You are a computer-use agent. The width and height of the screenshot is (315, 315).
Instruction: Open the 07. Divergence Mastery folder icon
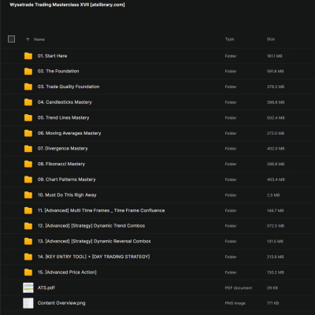coord(28,149)
